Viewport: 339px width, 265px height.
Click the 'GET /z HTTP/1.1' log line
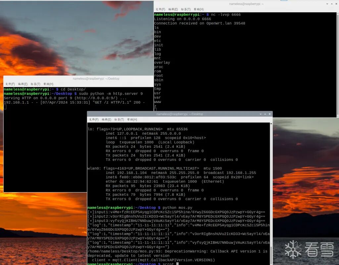click(74, 102)
